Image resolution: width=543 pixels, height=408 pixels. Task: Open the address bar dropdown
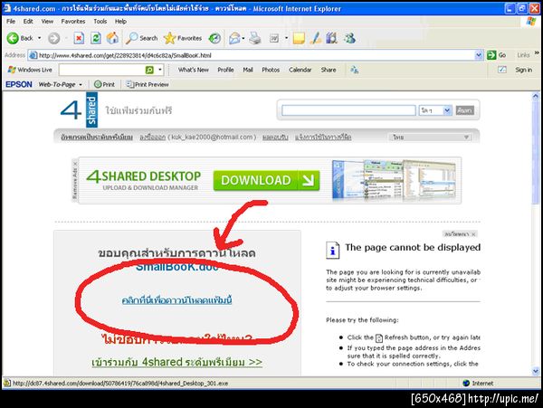point(479,55)
